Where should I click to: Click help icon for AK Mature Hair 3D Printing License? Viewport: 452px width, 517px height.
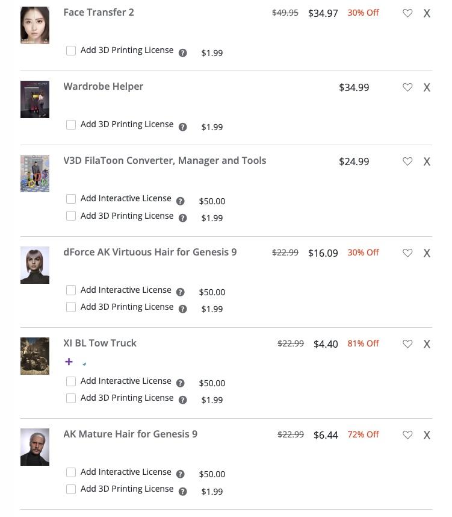click(x=183, y=492)
